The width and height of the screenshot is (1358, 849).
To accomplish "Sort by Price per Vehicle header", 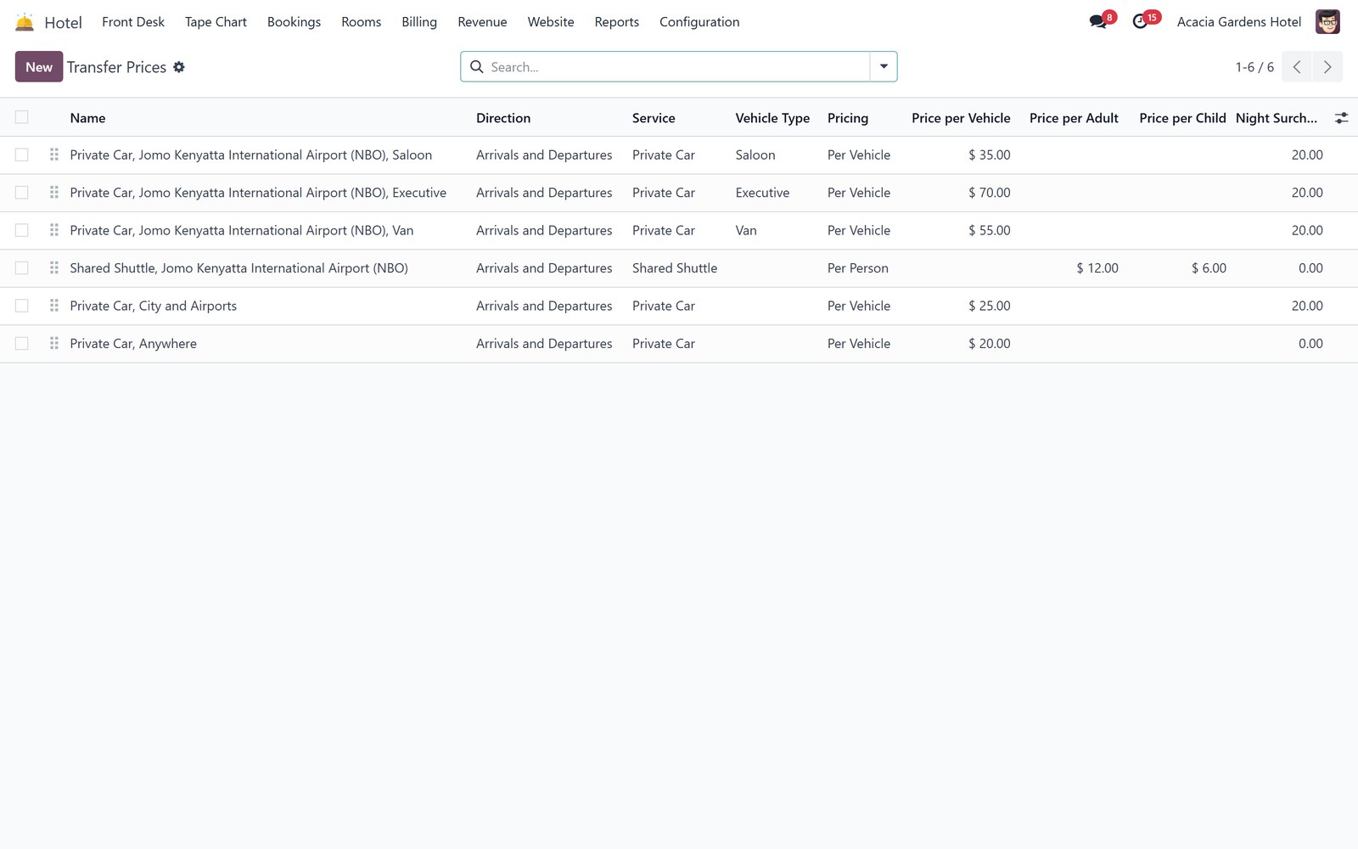I will (961, 118).
